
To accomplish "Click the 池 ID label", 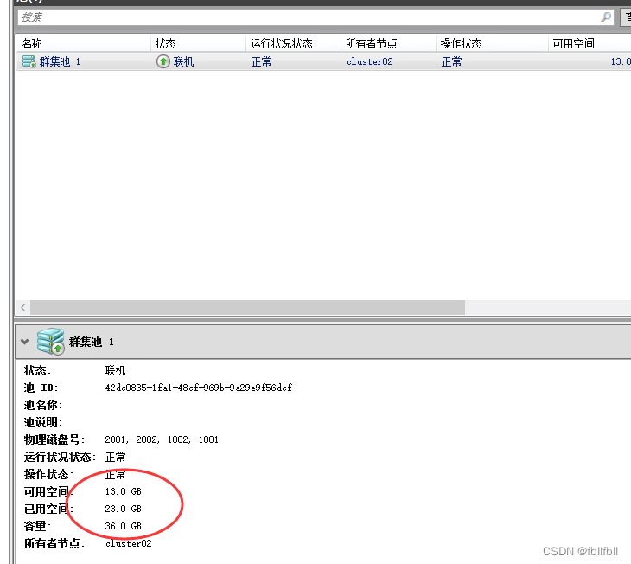I will point(41,388).
